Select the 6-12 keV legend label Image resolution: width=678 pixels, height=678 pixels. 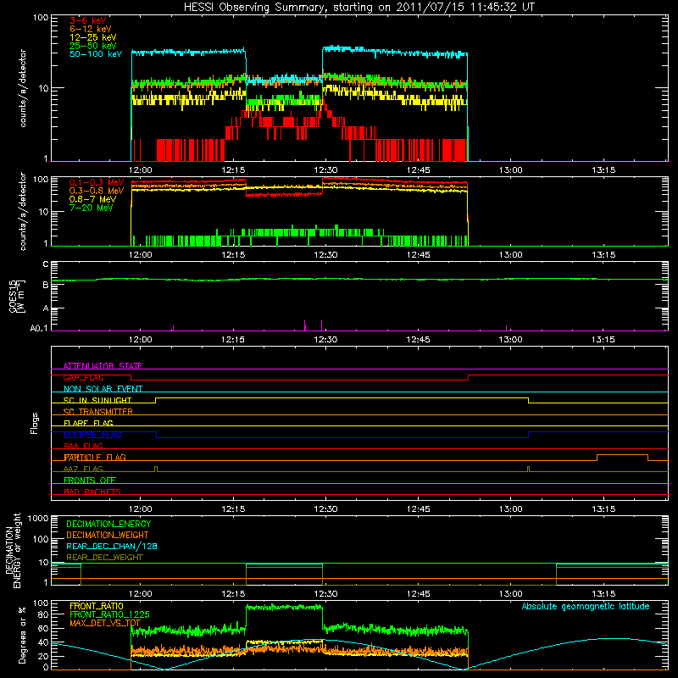[91, 29]
